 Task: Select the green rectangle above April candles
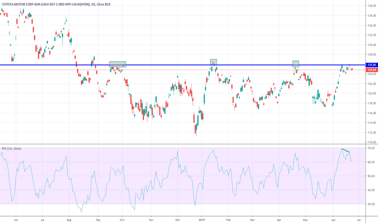coord(296,64)
